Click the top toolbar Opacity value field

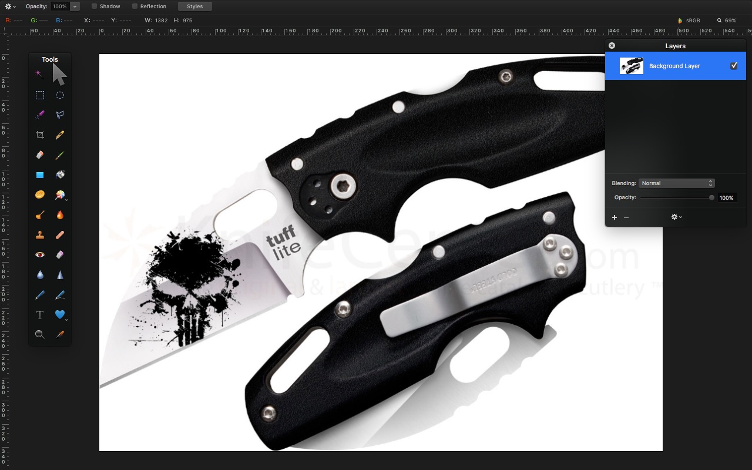click(x=60, y=6)
